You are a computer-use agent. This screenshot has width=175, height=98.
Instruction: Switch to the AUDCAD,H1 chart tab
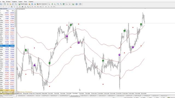click(x=102, y=96)
